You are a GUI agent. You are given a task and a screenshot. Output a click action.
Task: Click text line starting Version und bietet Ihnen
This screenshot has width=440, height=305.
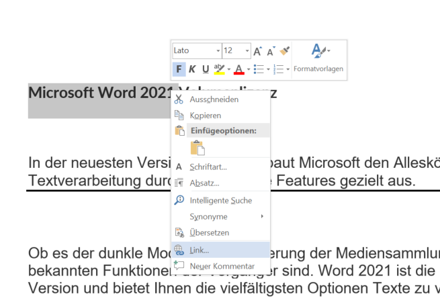click(x=234, y=288)
